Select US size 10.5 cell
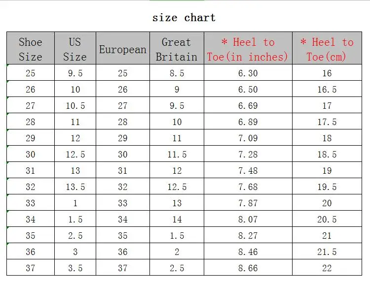This screenshot has height=283, width=370. point(75,105)
